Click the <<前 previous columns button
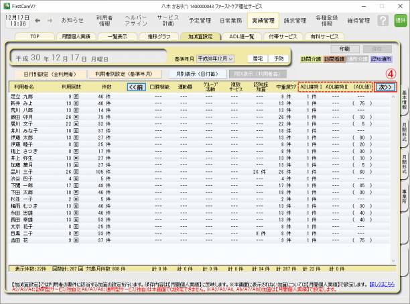The width and height of the screenshot is (410, 304). (137, 87)
